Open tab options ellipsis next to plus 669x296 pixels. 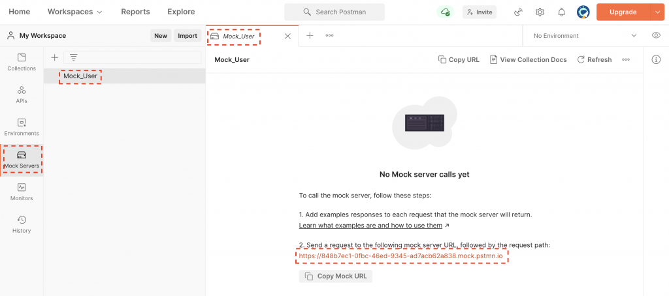tap(329, 36)
